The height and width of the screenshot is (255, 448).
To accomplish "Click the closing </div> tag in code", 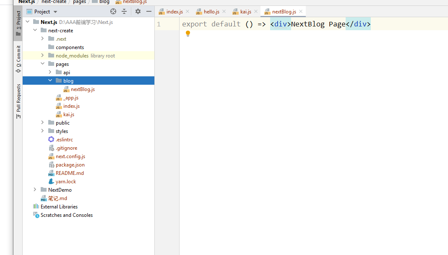I will click(358, 24).
